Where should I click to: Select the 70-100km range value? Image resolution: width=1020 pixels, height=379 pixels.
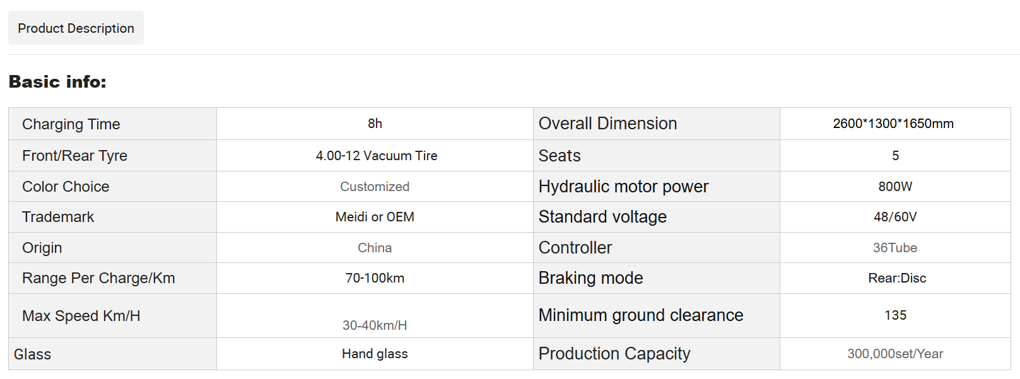[375, 278]
